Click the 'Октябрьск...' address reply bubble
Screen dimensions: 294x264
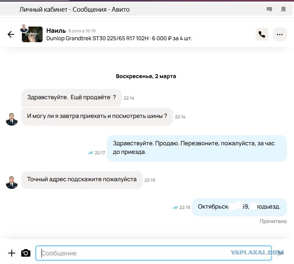click(x=239, y=207)
